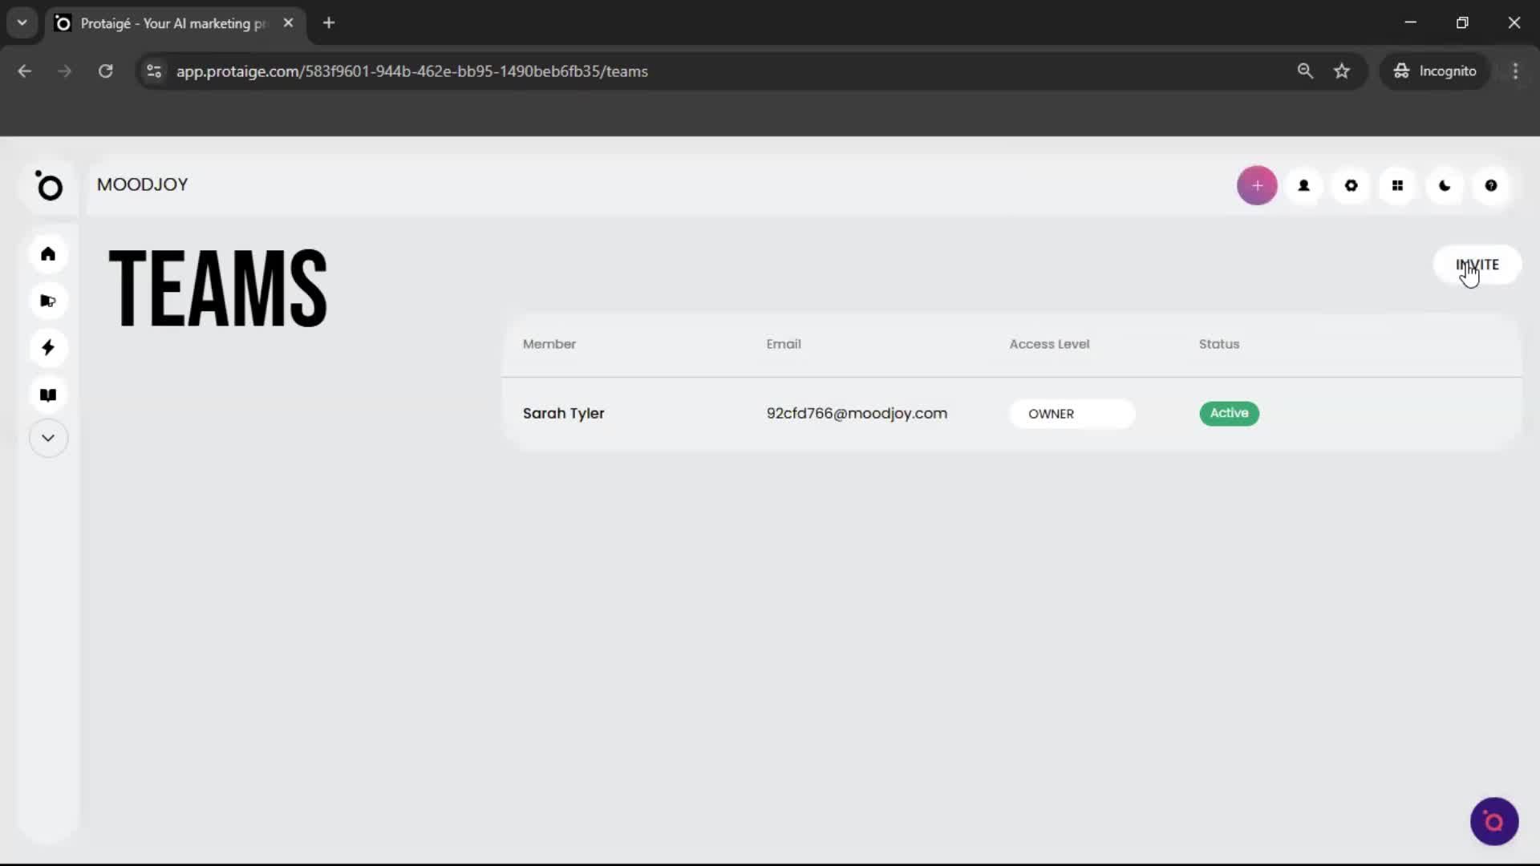The width and height of the screenshot is (1540, 866).
Task: Open the apps grid icon
Action: point(1397,185)
